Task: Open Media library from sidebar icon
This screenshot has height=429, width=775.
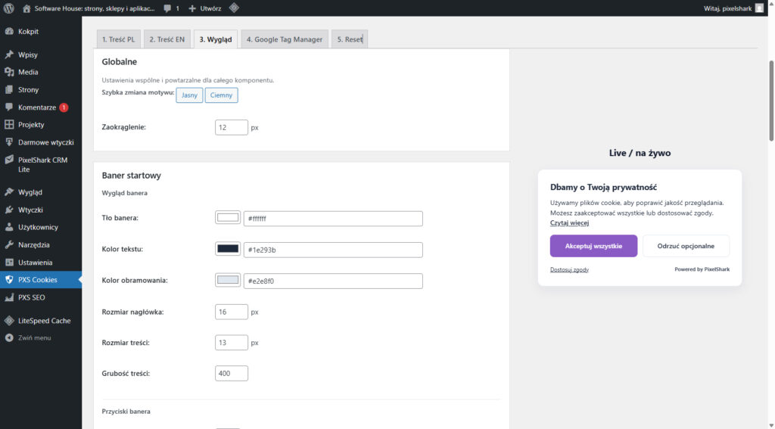Action: [9, 72]
